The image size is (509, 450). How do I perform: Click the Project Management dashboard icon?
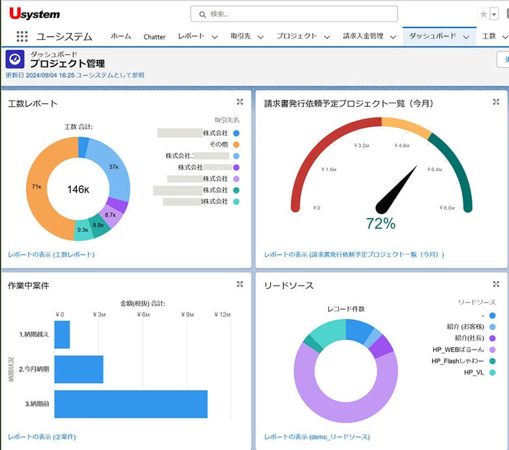[x=15, y=59]
